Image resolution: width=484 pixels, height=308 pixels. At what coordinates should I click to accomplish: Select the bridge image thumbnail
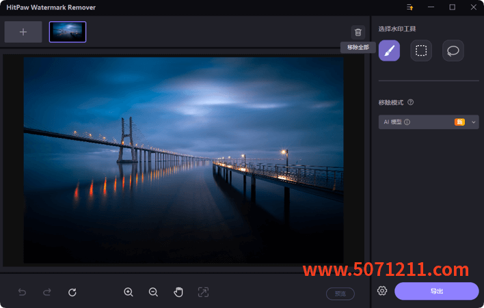68,32
